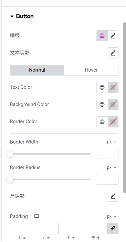
Task: Open the Padding px unit dropdown
Action: [112, 216]
